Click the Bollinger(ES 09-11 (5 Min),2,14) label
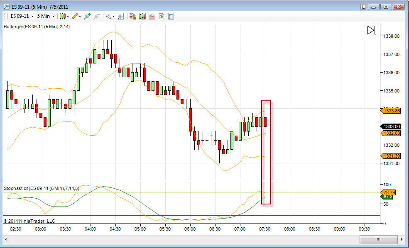This screenshot has height=248, width=409. coord(37,27)
